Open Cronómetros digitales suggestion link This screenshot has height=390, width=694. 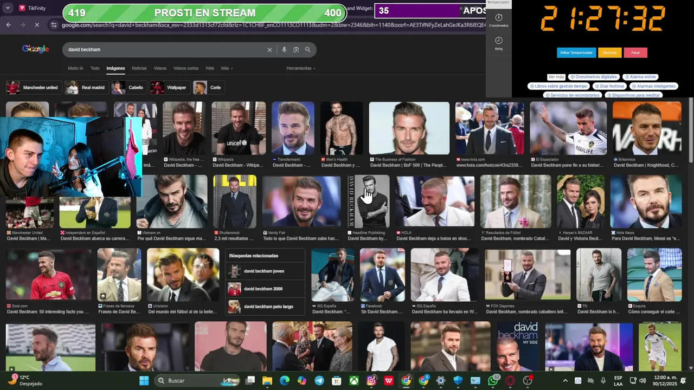[x=594, y=77]
